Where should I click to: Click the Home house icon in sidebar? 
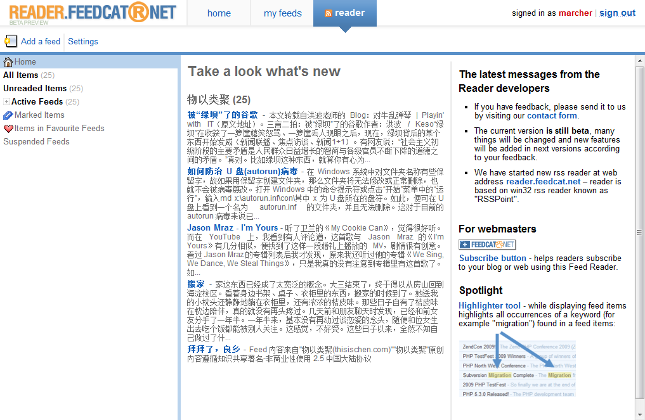click(x=8, y=62)
